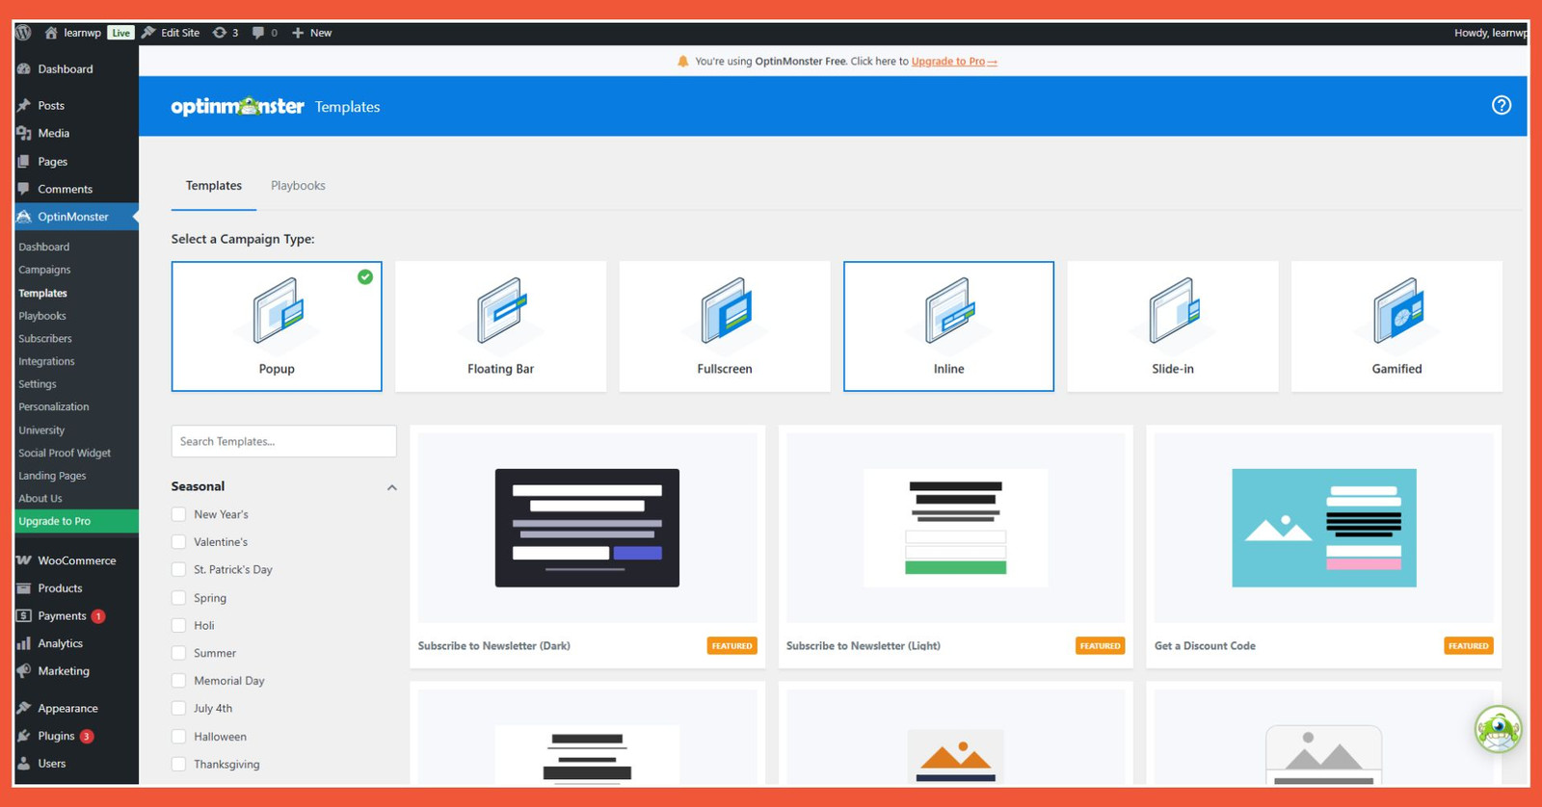
Task: Click the Comments icon in sidebar
Action: coord(24,189)
